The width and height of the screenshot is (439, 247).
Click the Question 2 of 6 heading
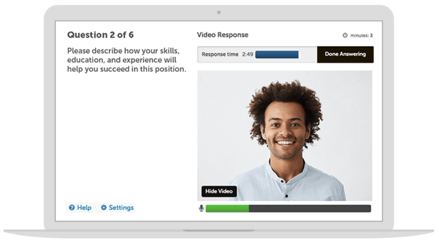[x=100, y=35]
